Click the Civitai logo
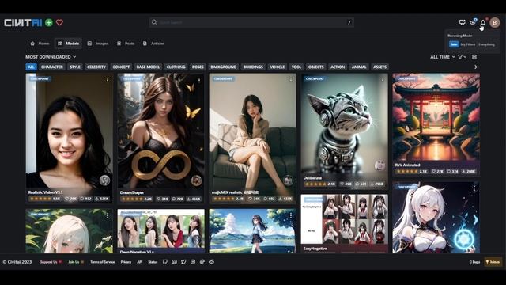The height and width of the screenshot is (285, 506). pos(23,23)
